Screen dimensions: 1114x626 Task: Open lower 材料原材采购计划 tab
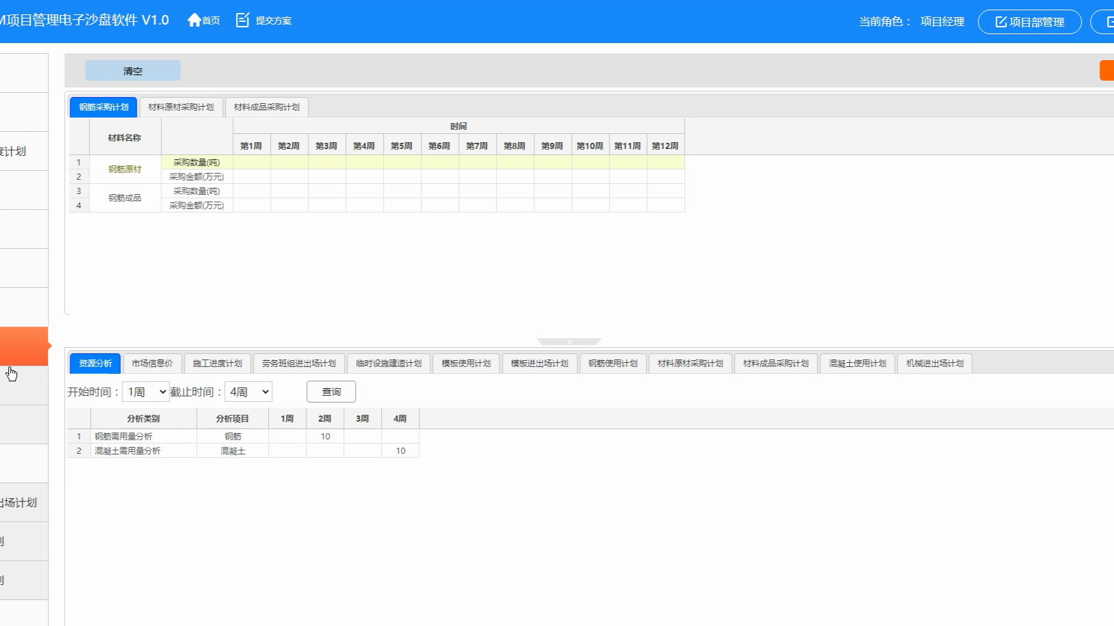(690, 364)
